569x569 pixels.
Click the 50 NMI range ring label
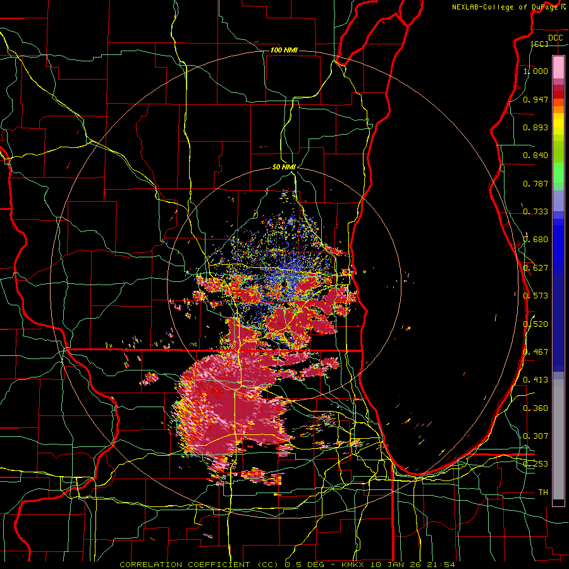284,167
